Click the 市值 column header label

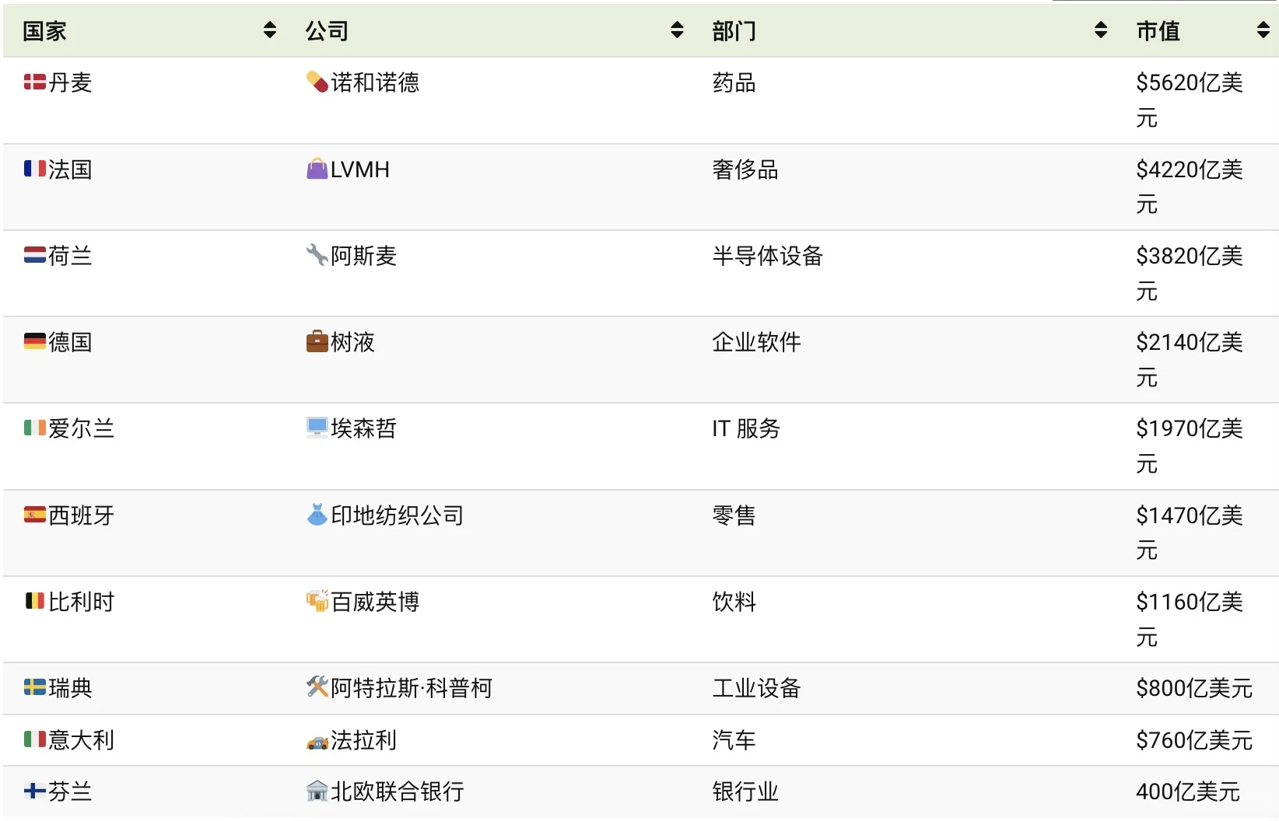pyautogui.click(x=1158, y=31)
